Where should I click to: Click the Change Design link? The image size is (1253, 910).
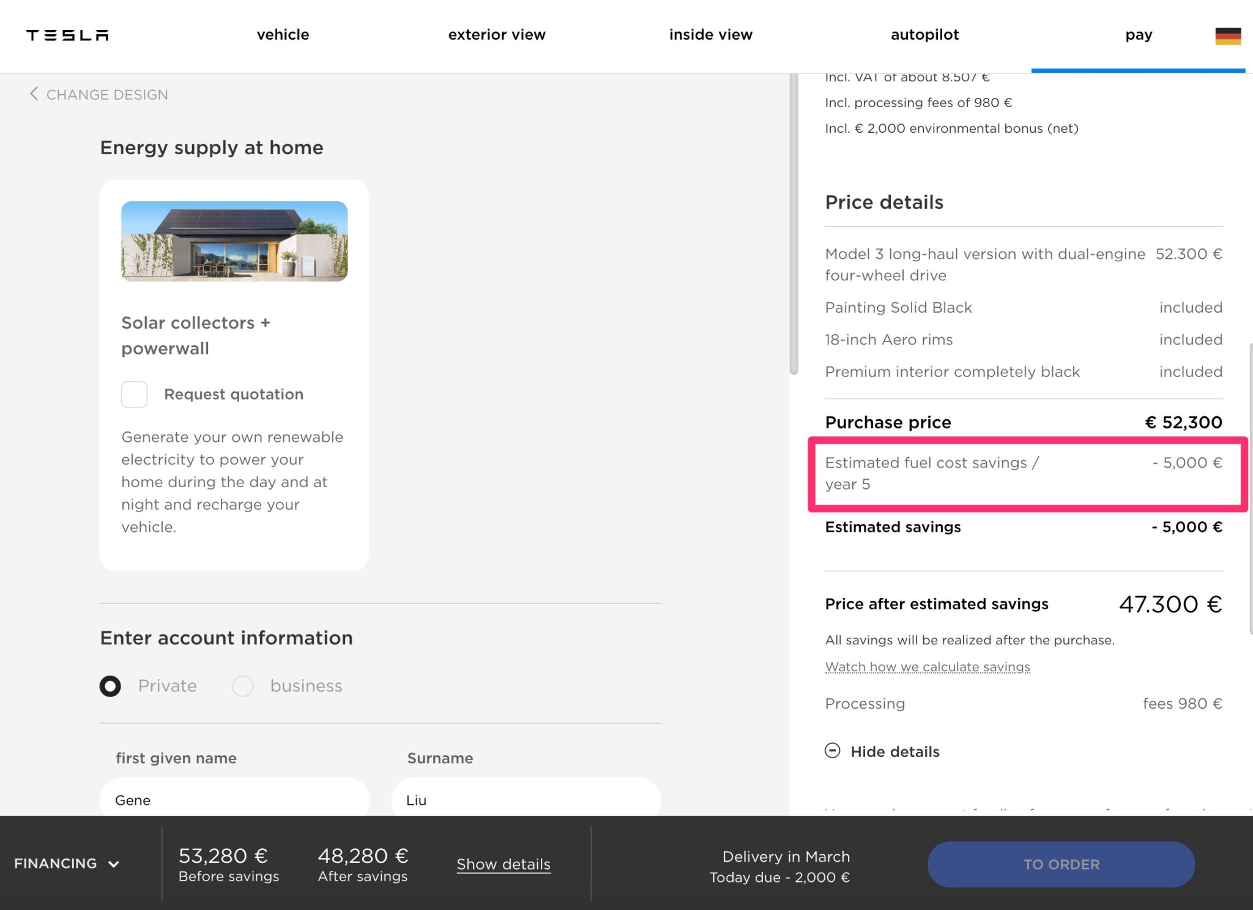point(107,95)
